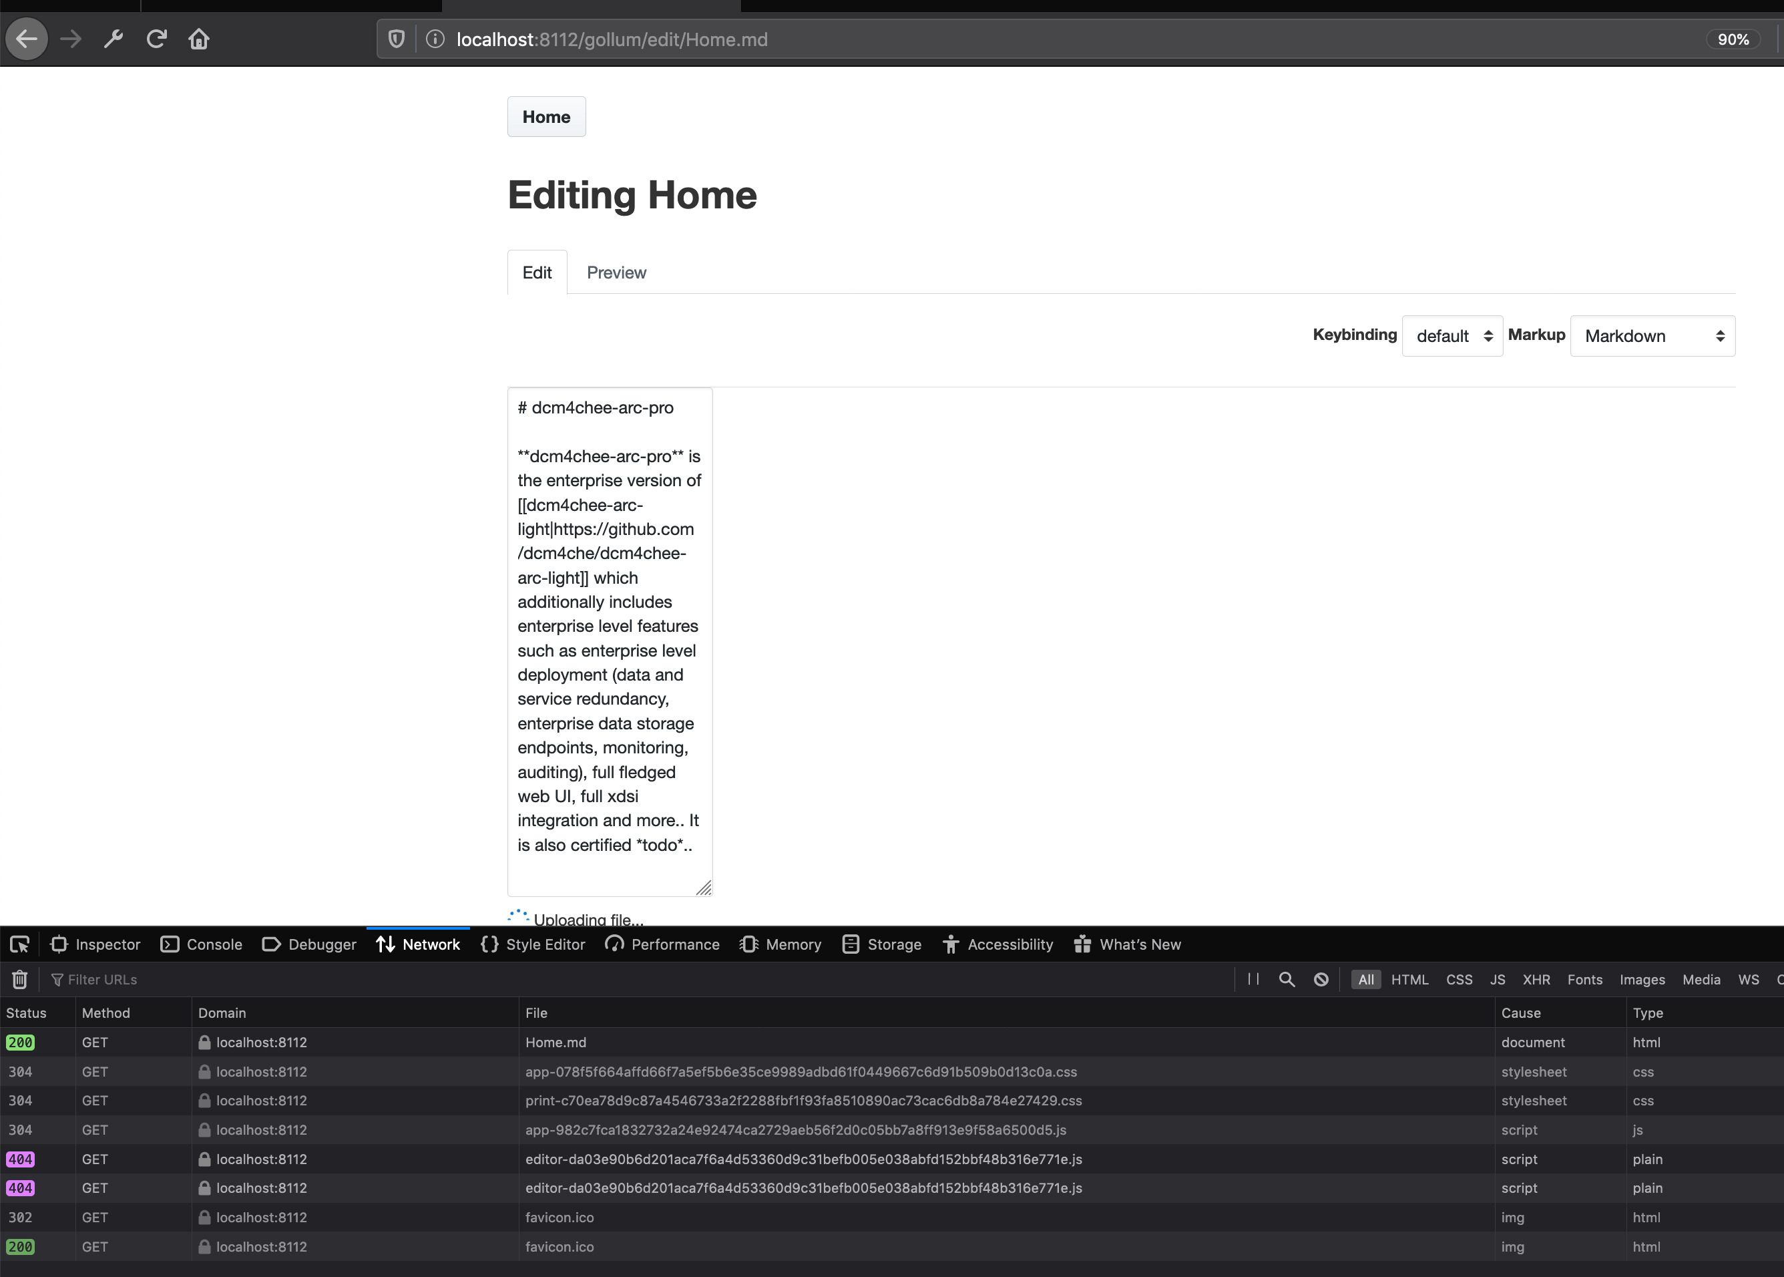Image resolution: width=1784 pixels, height=1277 pixels.
Task: Open the Keybinding dropdown
Action: [x=1451, y=336]
